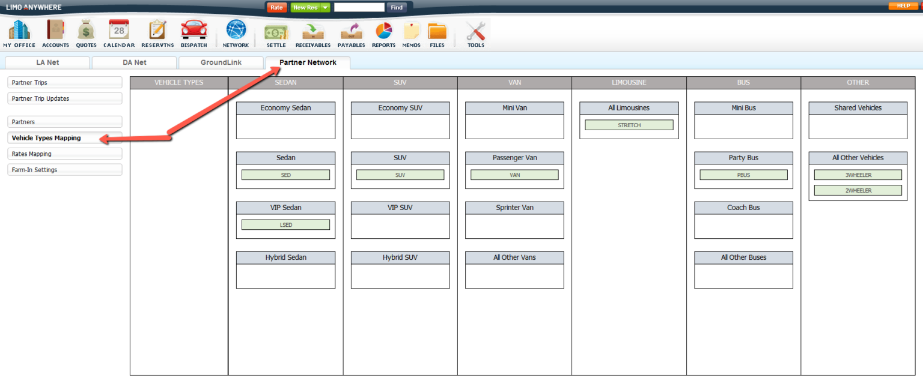This screenshot has height=381, width=923.
Task: Click the Rates Mapping sidebar button
Action: [x=64, y=154]
